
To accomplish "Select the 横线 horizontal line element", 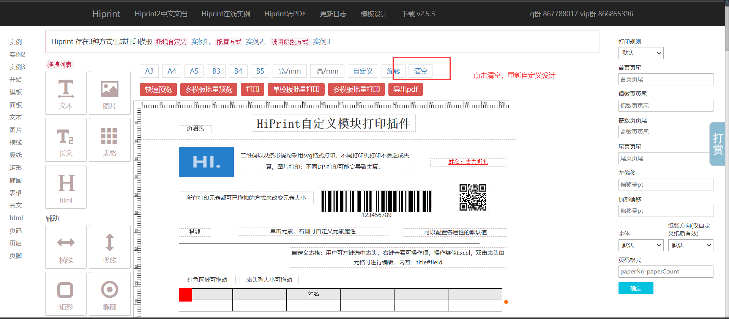I will pyautogui.click(x=66, y=247).
